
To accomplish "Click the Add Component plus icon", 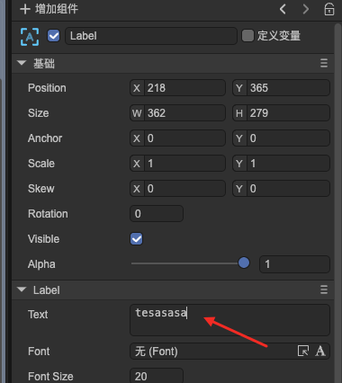I will (x=25, y=9).
